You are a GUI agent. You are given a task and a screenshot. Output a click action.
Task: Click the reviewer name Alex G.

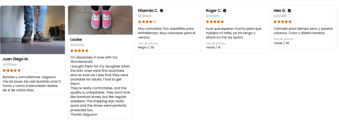coord(280,11)
